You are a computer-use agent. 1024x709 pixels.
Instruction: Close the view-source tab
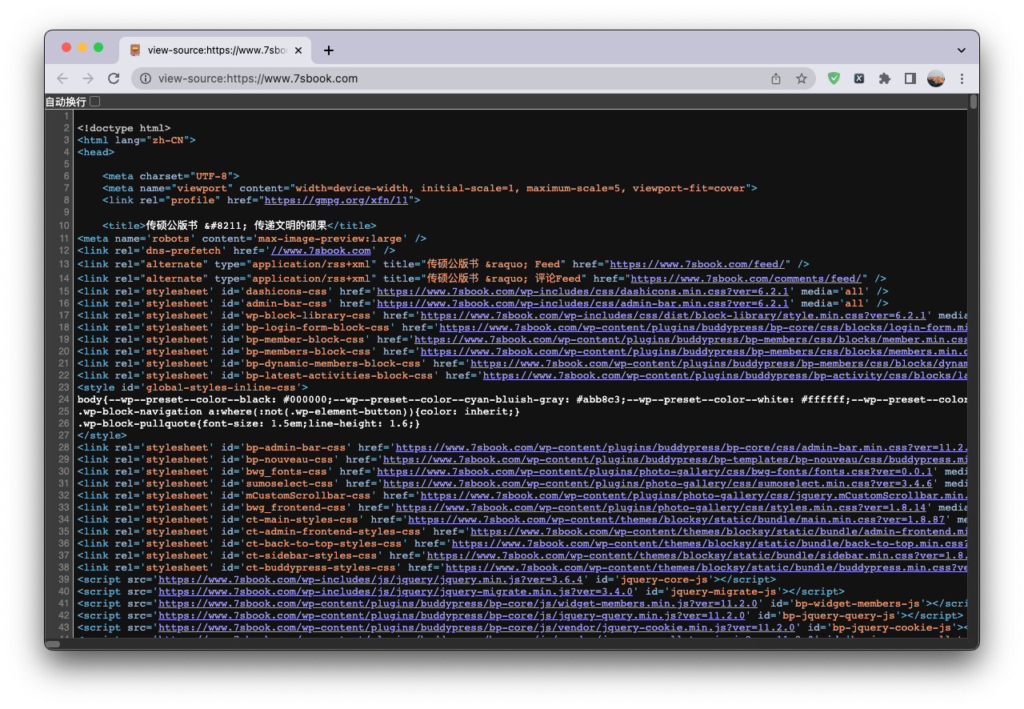pyautogui.click(x=298, y=50)
